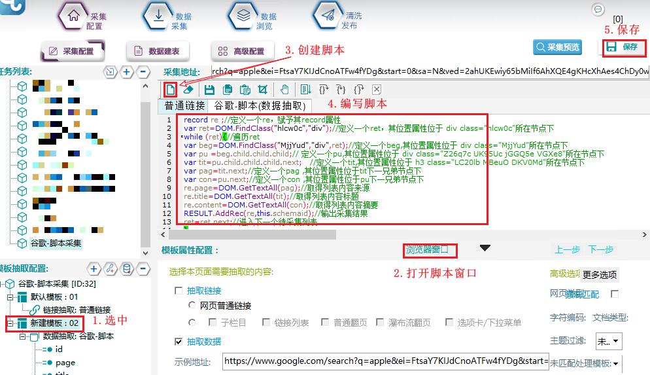This screenshot has width=650, height=375.
Task: Click the copy icon in script toolbar
Action: point(227,90)
